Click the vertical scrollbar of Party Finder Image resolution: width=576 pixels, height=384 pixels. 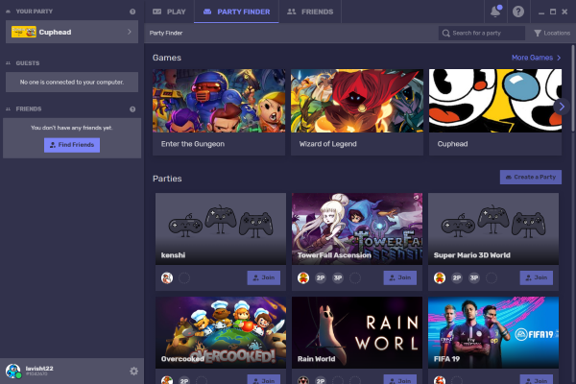pos(573,88)
